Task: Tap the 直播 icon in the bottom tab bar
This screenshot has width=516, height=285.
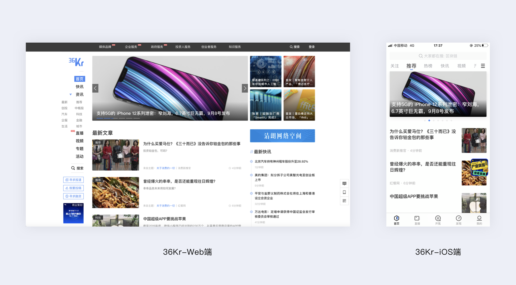Action: coord(417,219)
